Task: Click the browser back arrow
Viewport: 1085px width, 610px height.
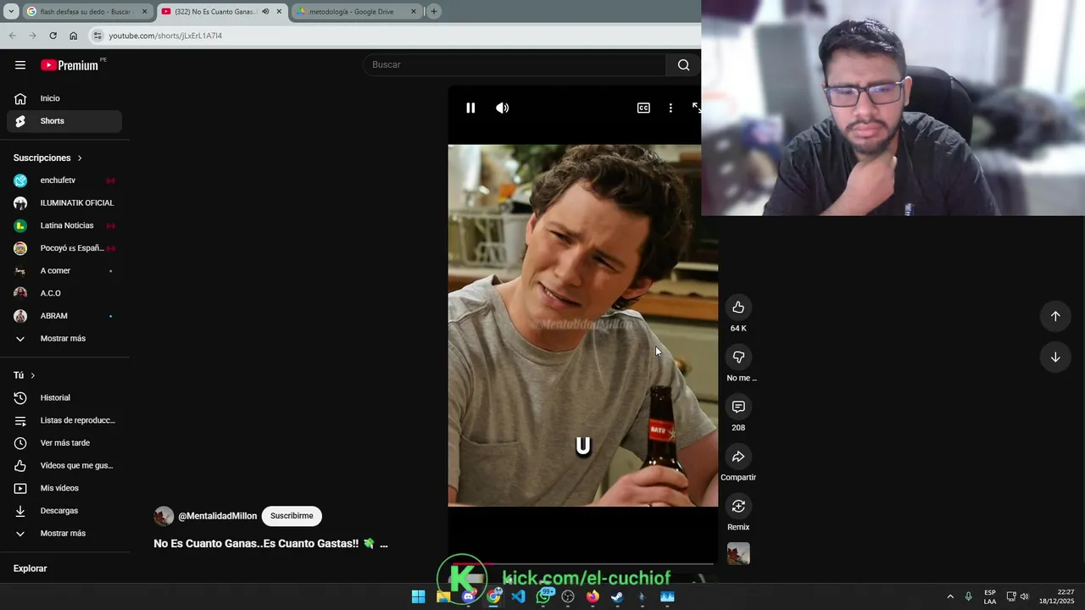Action: pyautogui.click(x=12, y=36)
